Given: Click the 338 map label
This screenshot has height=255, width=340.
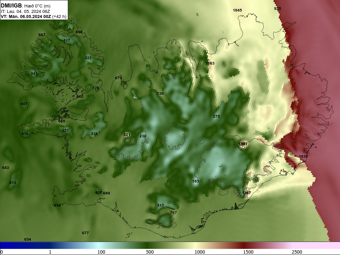Looking at the screenshot, I should (x=94, y=134).
